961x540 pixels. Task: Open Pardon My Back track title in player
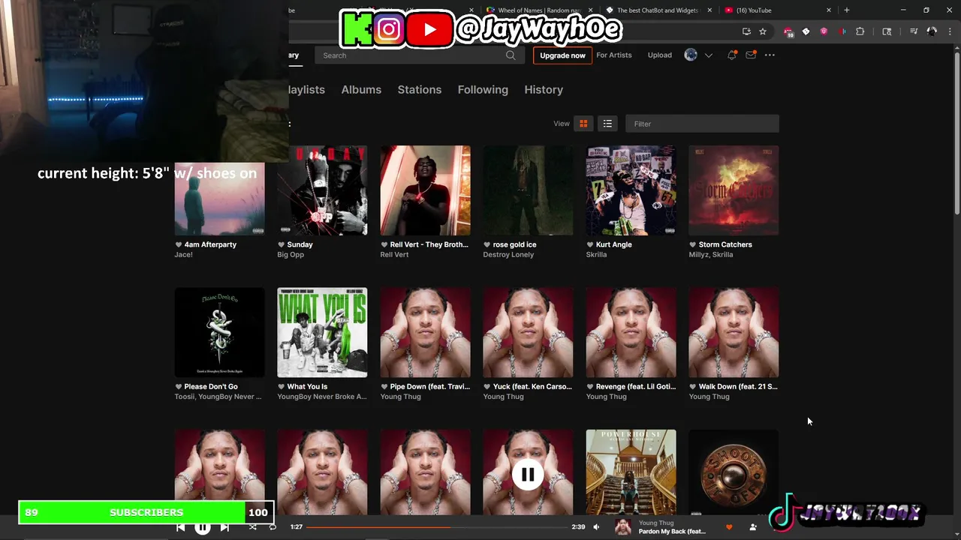(x=672, y=532)
